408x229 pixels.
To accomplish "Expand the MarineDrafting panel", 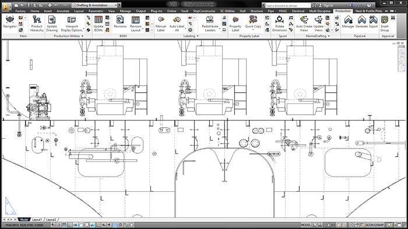I will click(318, 36).
